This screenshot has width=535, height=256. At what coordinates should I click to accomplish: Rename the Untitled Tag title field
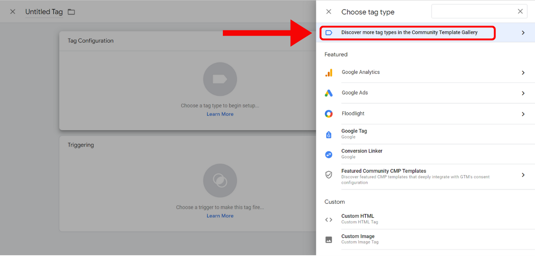44,12
